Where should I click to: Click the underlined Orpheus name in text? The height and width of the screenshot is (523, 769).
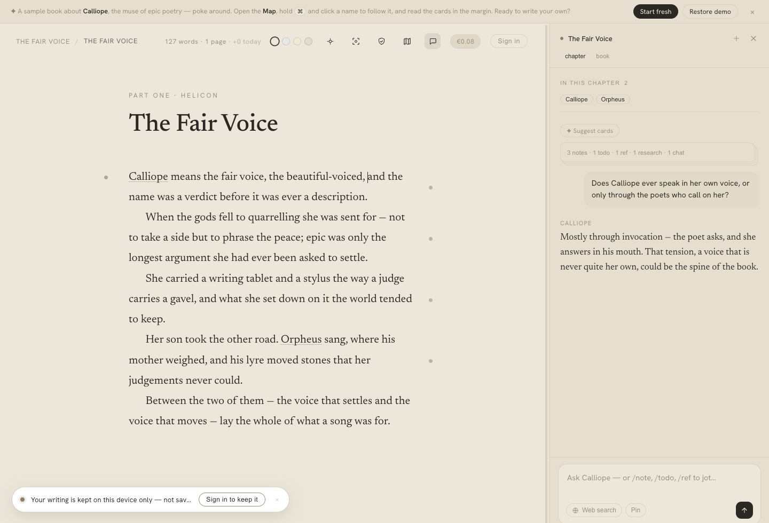(301, 339)
